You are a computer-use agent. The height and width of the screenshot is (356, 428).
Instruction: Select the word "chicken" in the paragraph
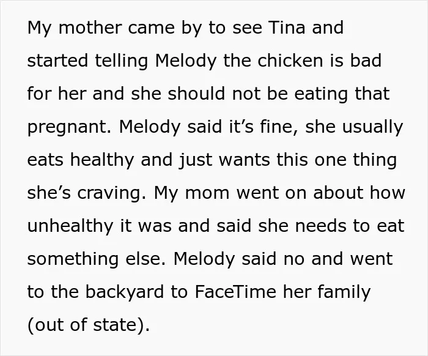(x=290, y=61)
